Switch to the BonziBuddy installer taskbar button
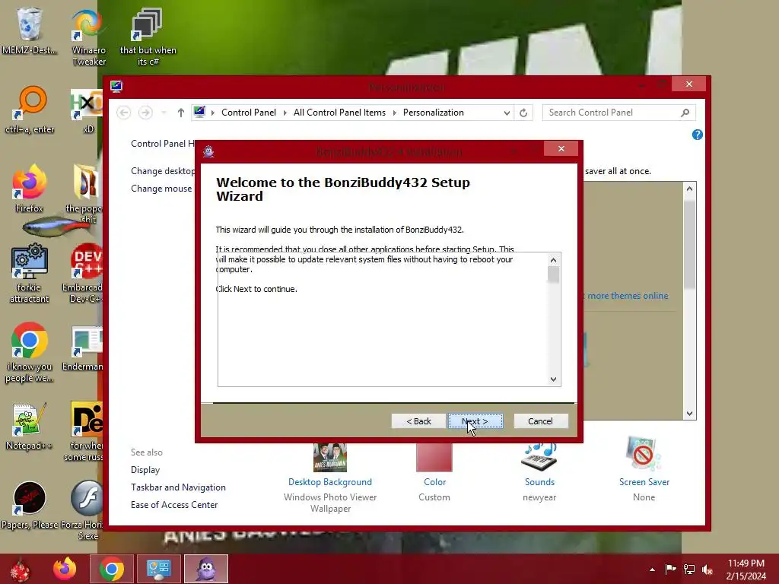This screenshot has width=779, height=584. click(x=206, y=569)
